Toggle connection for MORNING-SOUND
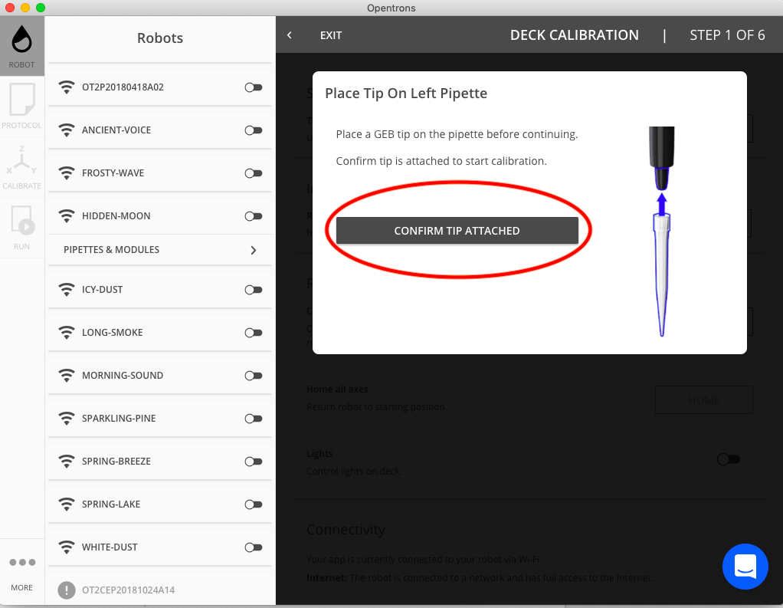This screenshot has height=608, width=783. (x=253, y=376)
